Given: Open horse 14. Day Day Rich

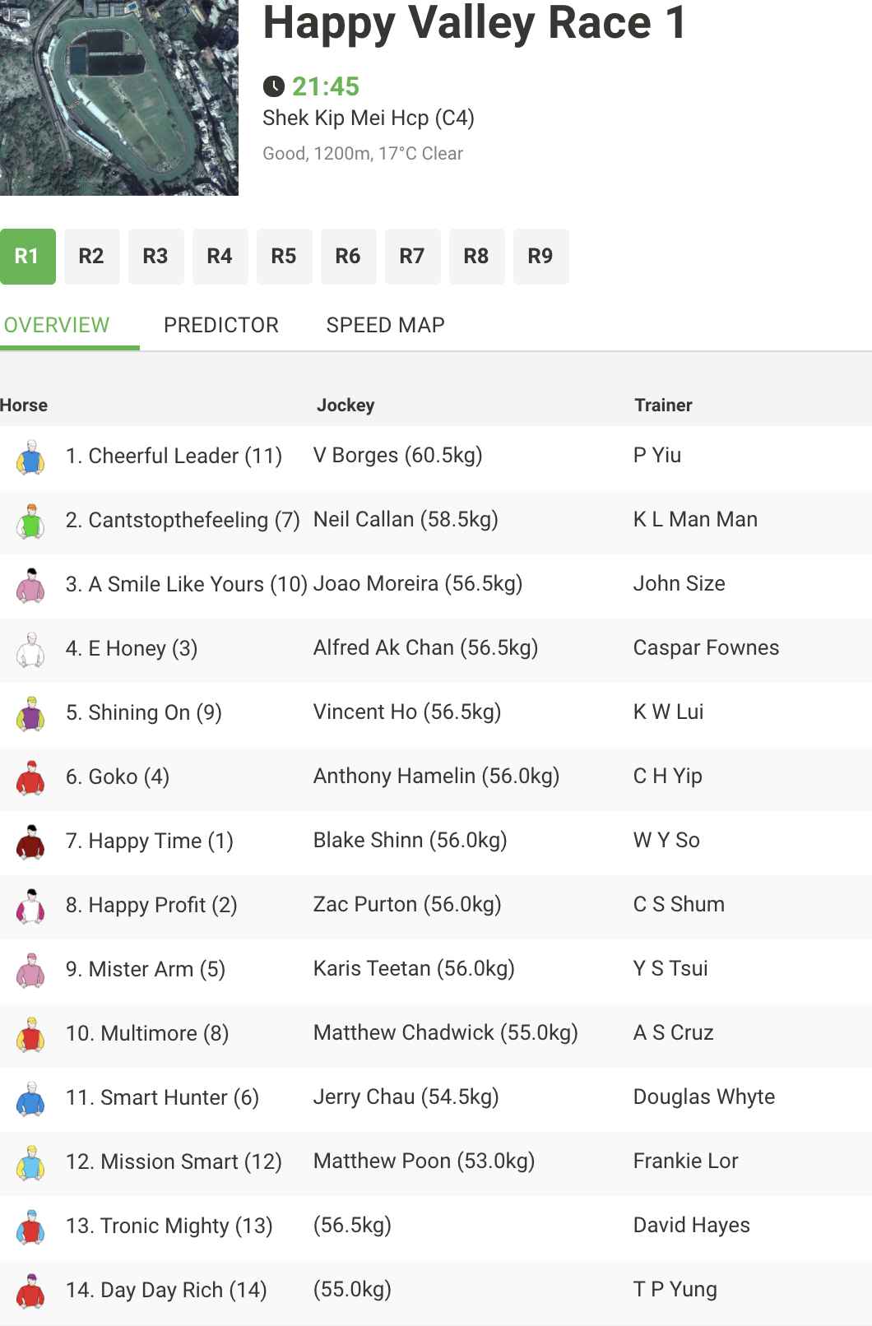Looking at the screenshot, I should tap(166, 1290).
